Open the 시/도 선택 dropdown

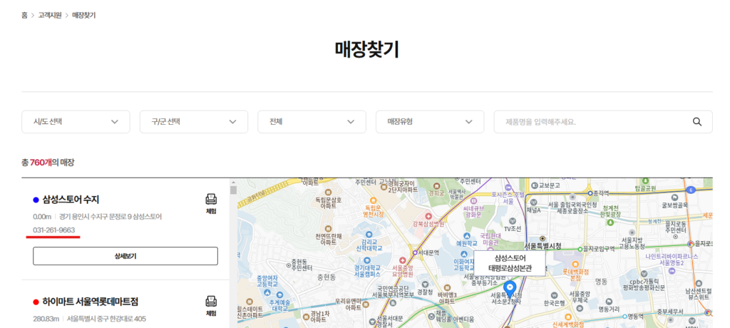(x=76, y=122)
